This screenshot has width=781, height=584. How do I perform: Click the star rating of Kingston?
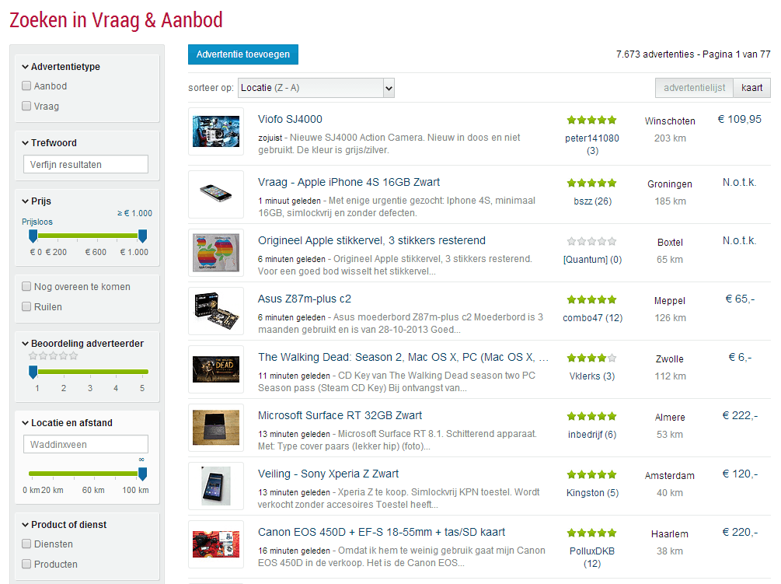pyautogui.click(x=591, y=474)
